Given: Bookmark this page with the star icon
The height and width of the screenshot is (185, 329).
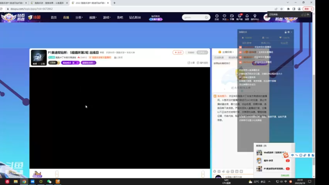Looking at the screenshot, I should (282, 9).
